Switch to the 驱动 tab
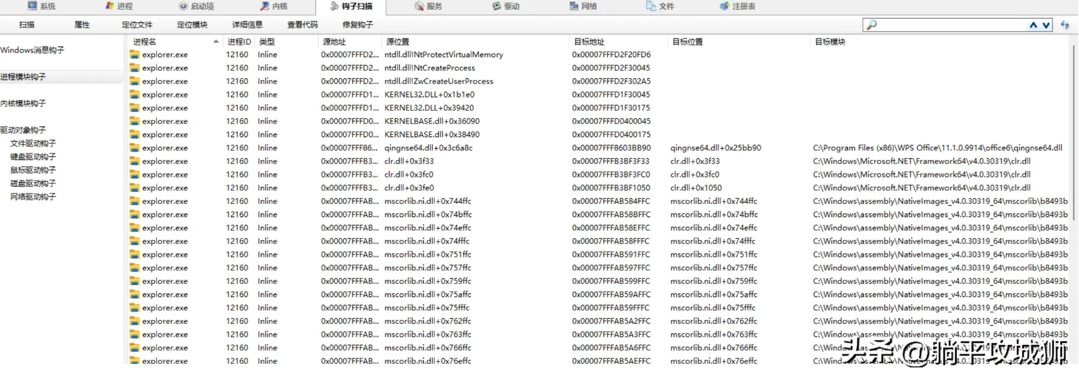The image size is (1079, 377). (x=506, y=6)
